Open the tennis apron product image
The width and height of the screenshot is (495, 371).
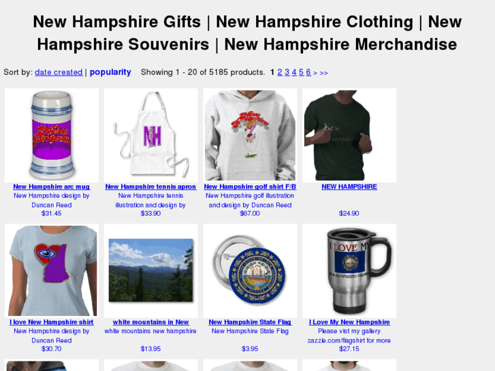click(x=151, y=135)
